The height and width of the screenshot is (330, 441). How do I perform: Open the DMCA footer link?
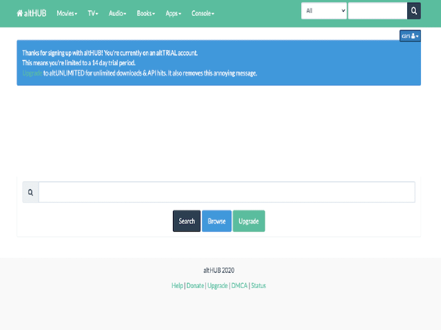tap(239, 286)
